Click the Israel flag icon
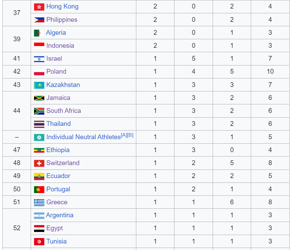 click(x=39, y=59)
